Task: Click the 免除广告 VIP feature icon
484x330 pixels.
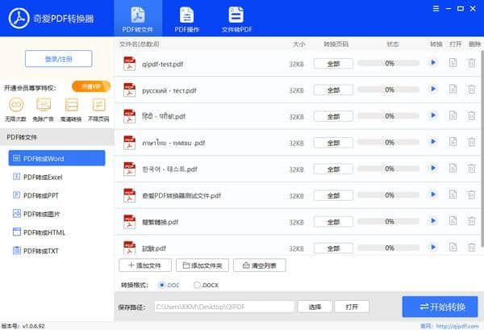Action: click(x=44, y=105)
